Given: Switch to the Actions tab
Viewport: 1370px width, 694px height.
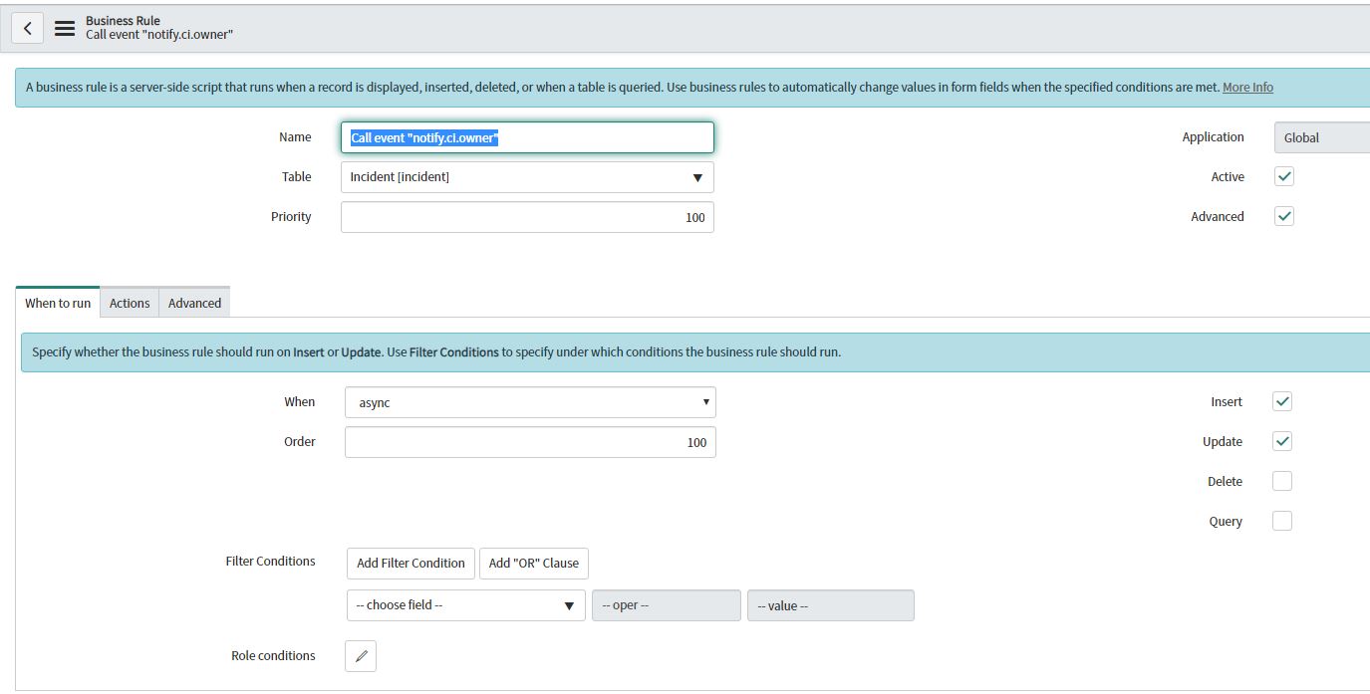Looking at the screenshot, I should pyautogui.click(x=130, y=303).
